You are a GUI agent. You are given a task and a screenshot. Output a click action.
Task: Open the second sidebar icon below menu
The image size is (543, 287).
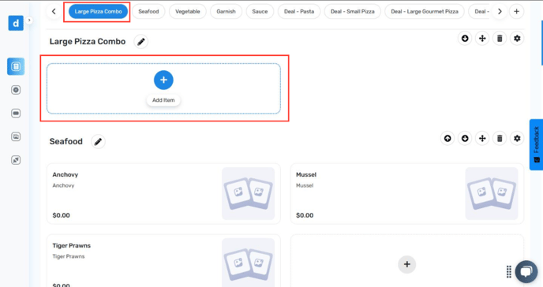coord(16,90)
